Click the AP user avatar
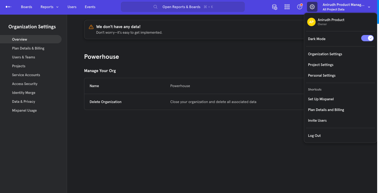 pyautogui.click(x=311, y=22)
